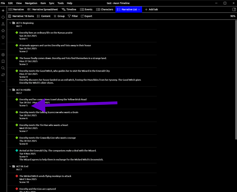The height and width of the screenshot is (192, 237).
Task: Click the sync refresh sidebar icon
Action: [x=3, y=74]
